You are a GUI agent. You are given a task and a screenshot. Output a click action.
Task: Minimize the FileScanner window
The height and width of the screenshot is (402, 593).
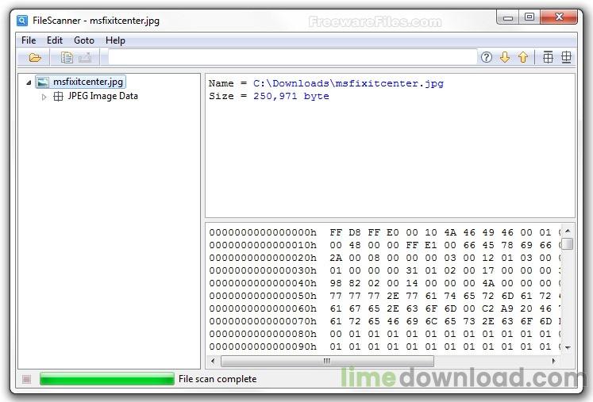508,17
